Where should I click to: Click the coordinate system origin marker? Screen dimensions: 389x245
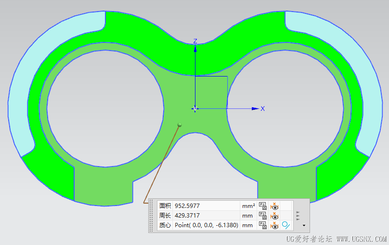click(x=195, y=109)
